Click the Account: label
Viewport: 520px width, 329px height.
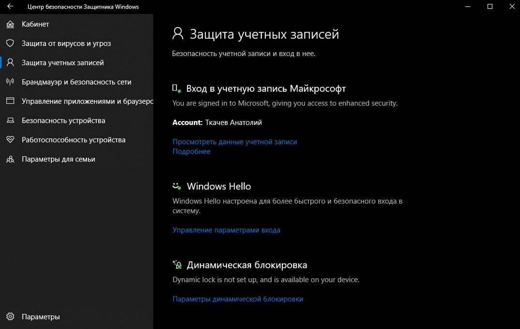click(188, 123)
